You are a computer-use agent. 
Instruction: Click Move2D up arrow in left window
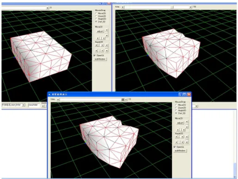pos(107,30)
